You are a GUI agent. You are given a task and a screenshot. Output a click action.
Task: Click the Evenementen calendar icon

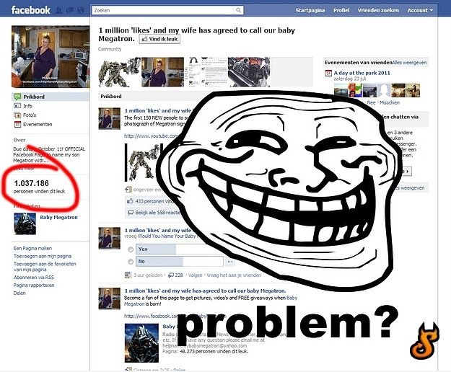point(17,125)
